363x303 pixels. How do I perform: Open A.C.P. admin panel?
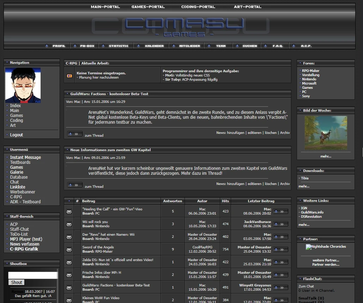[306, 46]
